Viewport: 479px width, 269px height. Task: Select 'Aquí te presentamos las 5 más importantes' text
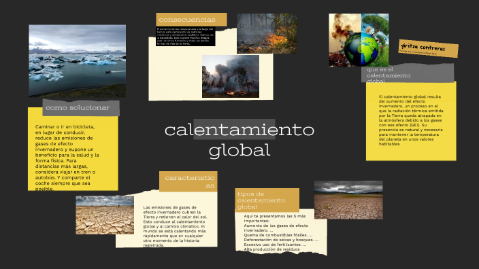coord(275,218)
